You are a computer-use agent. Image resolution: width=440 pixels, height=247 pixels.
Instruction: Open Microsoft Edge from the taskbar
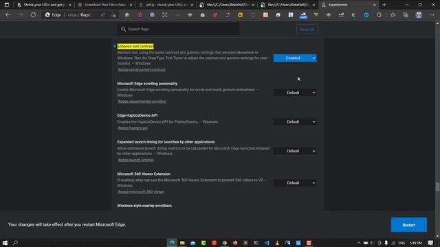(x=172, y=242)
